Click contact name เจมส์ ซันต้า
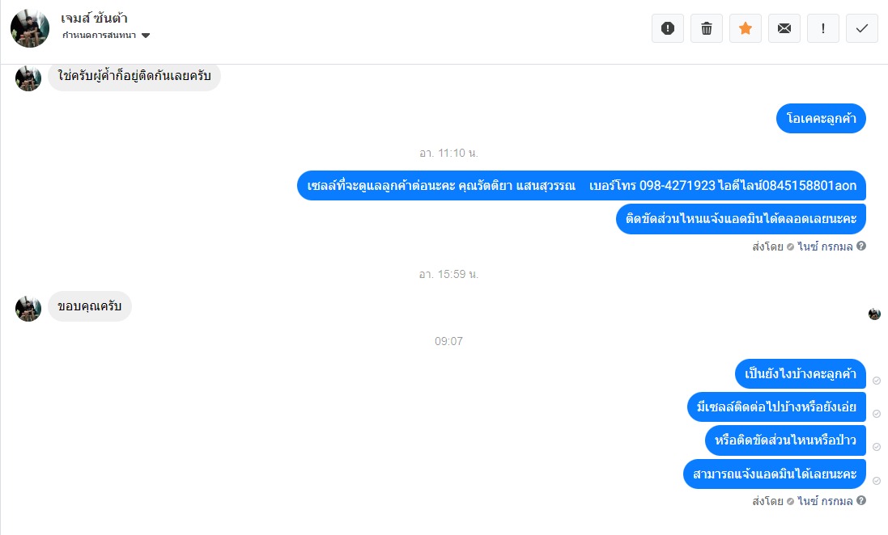The image size is (888, 535). tap(94, 18)
